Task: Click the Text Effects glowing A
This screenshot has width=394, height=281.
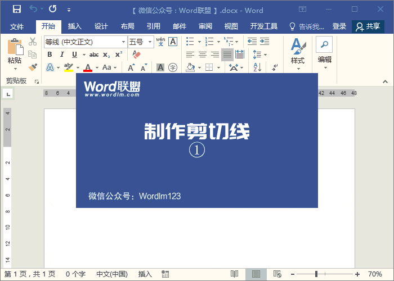Action: [50, 67]
